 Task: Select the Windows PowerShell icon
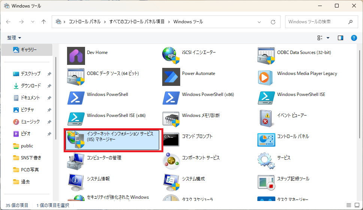pyautogui.click(x=76, y=98)
